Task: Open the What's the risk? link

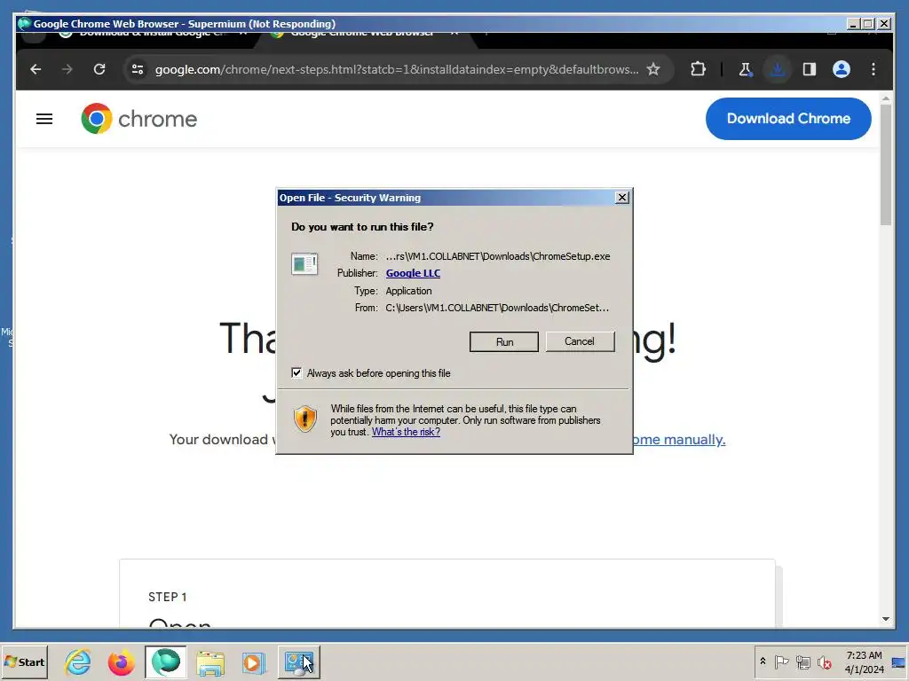Action: pyautogui.click(x=406, y=432)
